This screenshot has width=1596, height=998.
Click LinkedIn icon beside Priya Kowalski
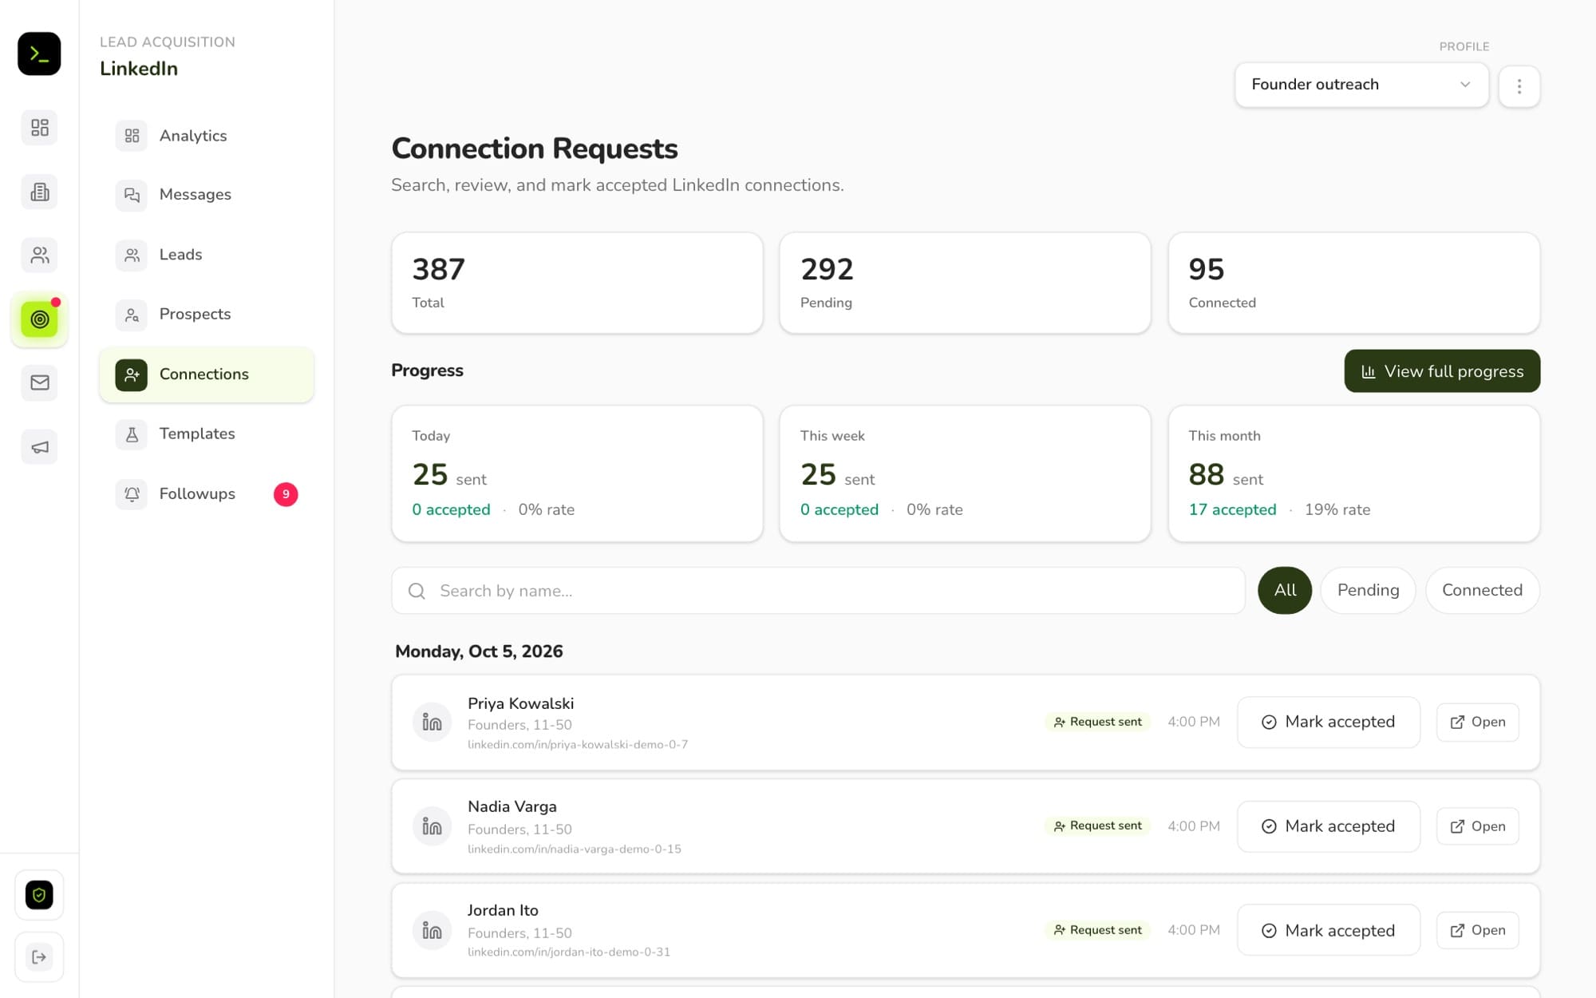(x=432, y=723)
